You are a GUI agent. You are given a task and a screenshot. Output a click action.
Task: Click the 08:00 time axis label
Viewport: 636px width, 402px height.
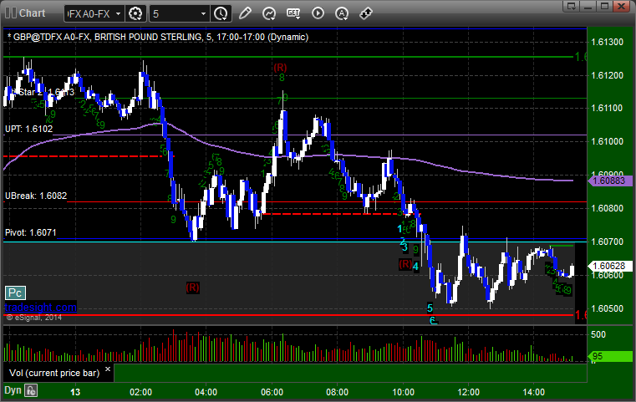tap(337, 392)
